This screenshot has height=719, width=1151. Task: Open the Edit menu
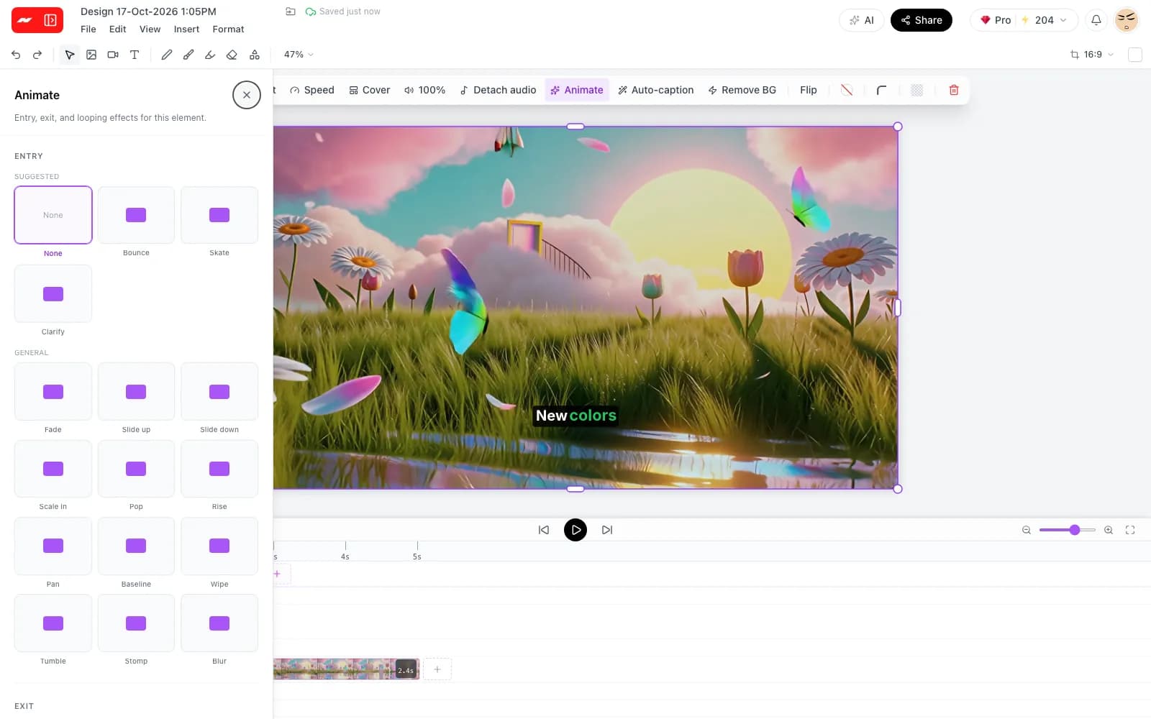tap(117, 29)
